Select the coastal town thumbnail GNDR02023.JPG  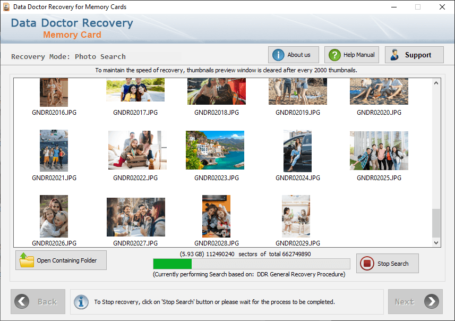[215, 150]
